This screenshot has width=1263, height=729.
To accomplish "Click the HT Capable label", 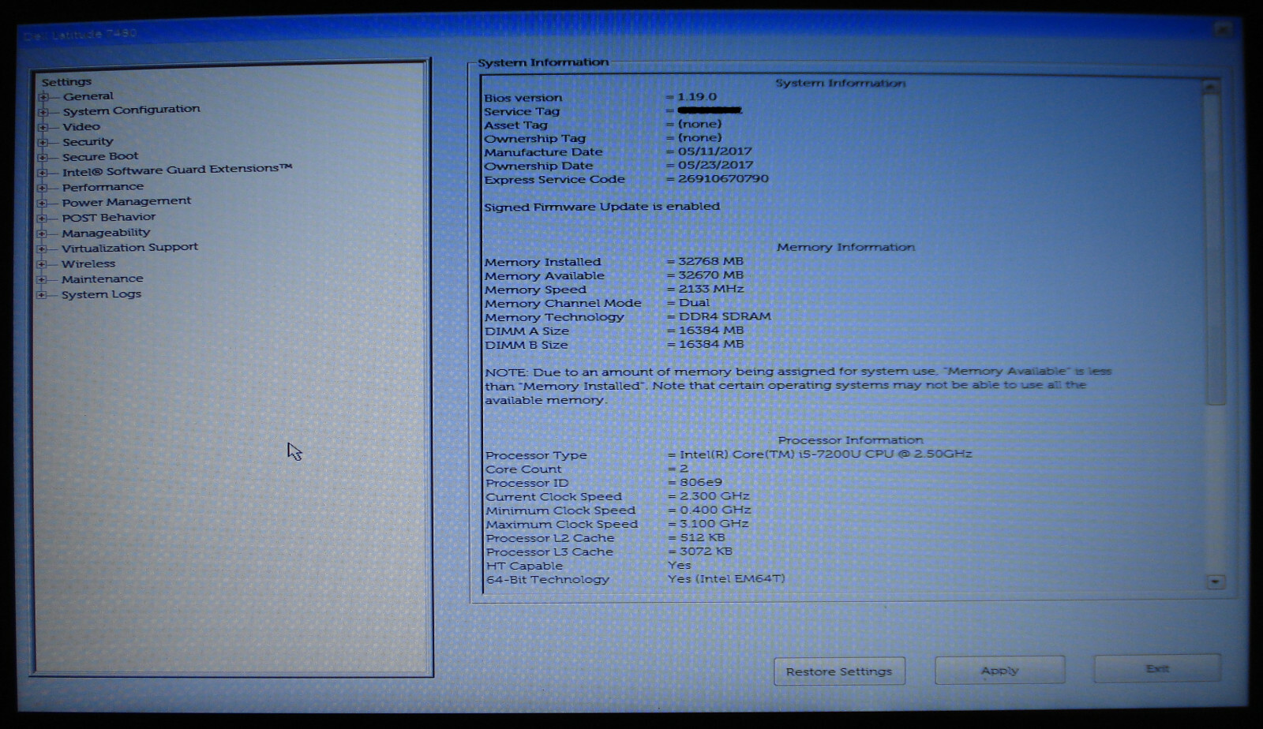I will pyautogui.click(x=524, y=566).
